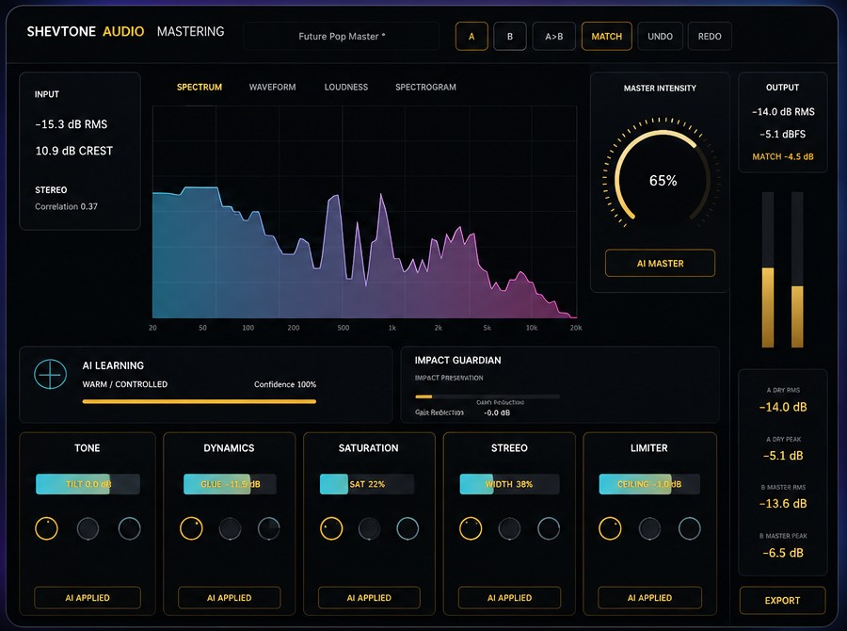The height and width of the screenshot is (631, 847).
Task: Click the A DRY RMS -14.0 dB value
Action: click(783, 407)
